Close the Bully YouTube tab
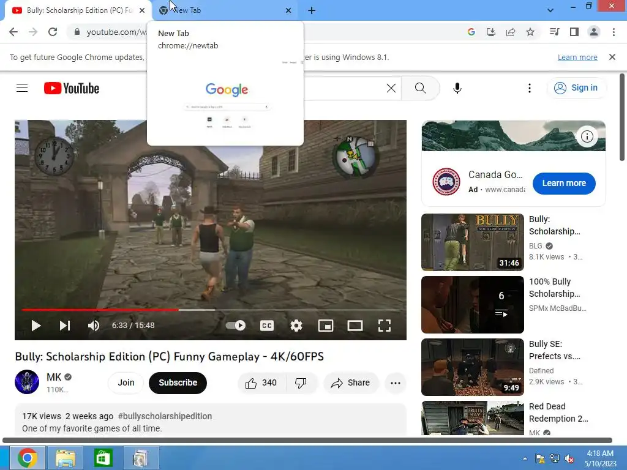627x470 pixels. point(142,10)
